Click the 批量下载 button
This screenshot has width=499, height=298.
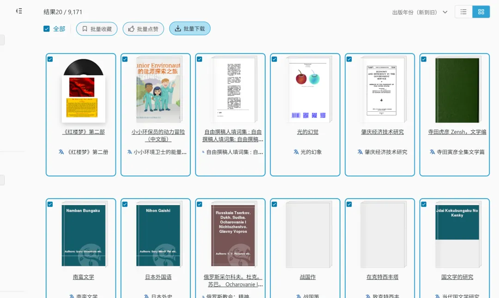pyautogui.click(x=190, y=29)
